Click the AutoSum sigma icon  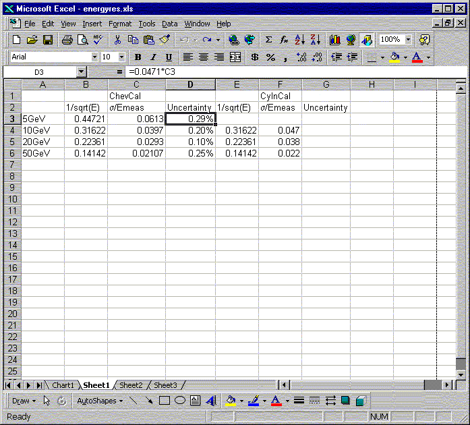click(x=269, y=40)
